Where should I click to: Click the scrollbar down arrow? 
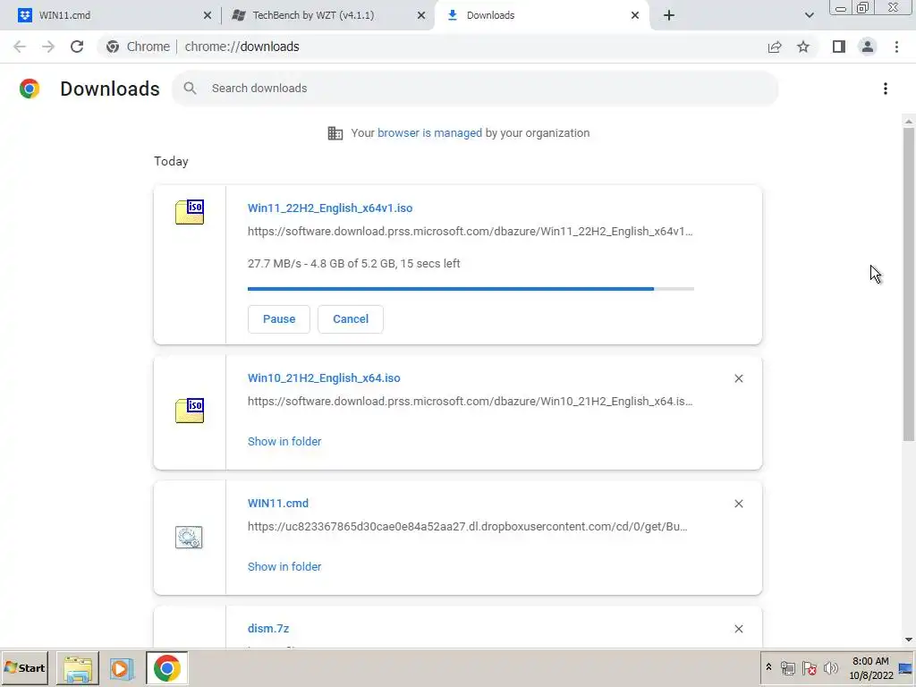point(909,640)
